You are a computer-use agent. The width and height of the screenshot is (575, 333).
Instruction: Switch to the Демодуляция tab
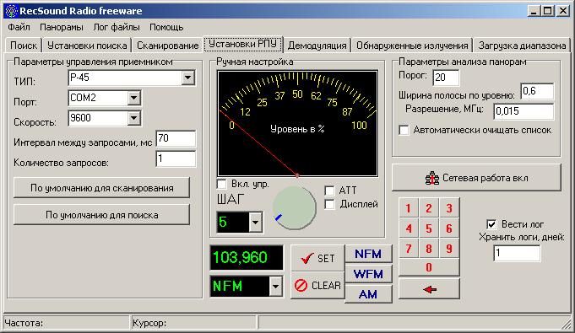pyautogui.click(x=317, y=46)
